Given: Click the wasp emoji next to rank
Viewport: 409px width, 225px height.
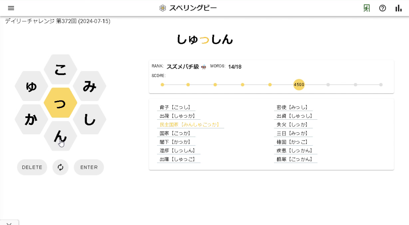Looking at the screenshot, I should point(203,66).
